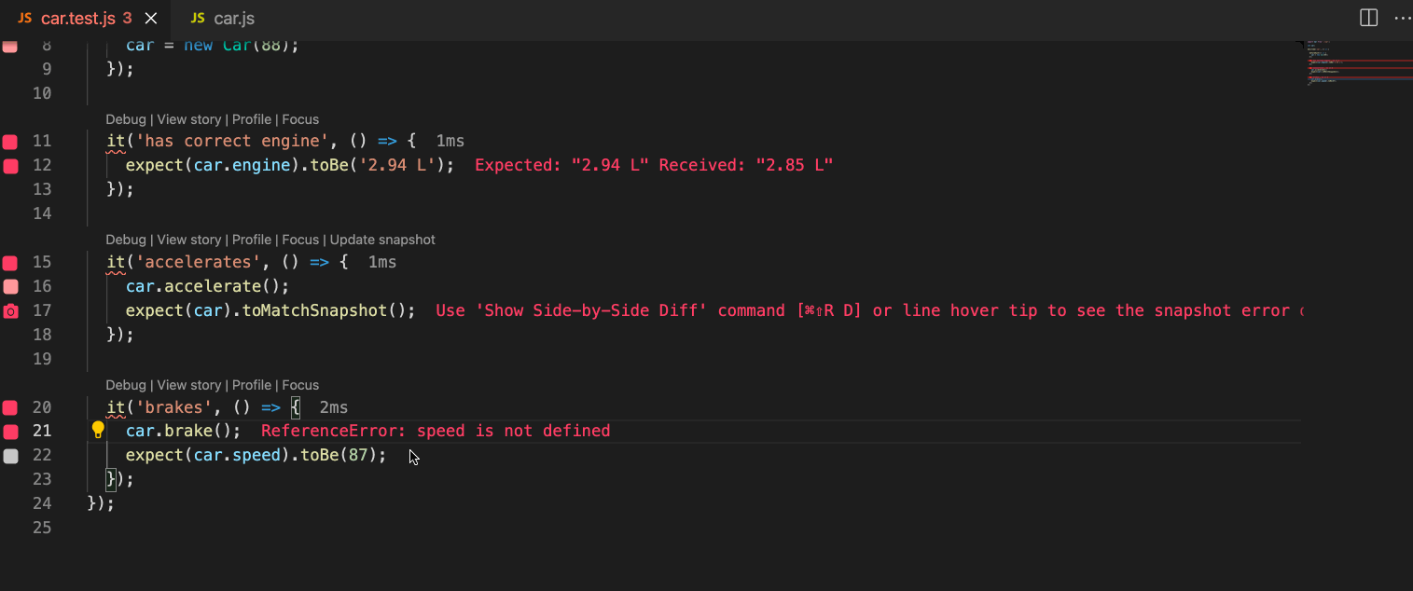
Task: Select the car.test.js tab
Action: point(76,19)
